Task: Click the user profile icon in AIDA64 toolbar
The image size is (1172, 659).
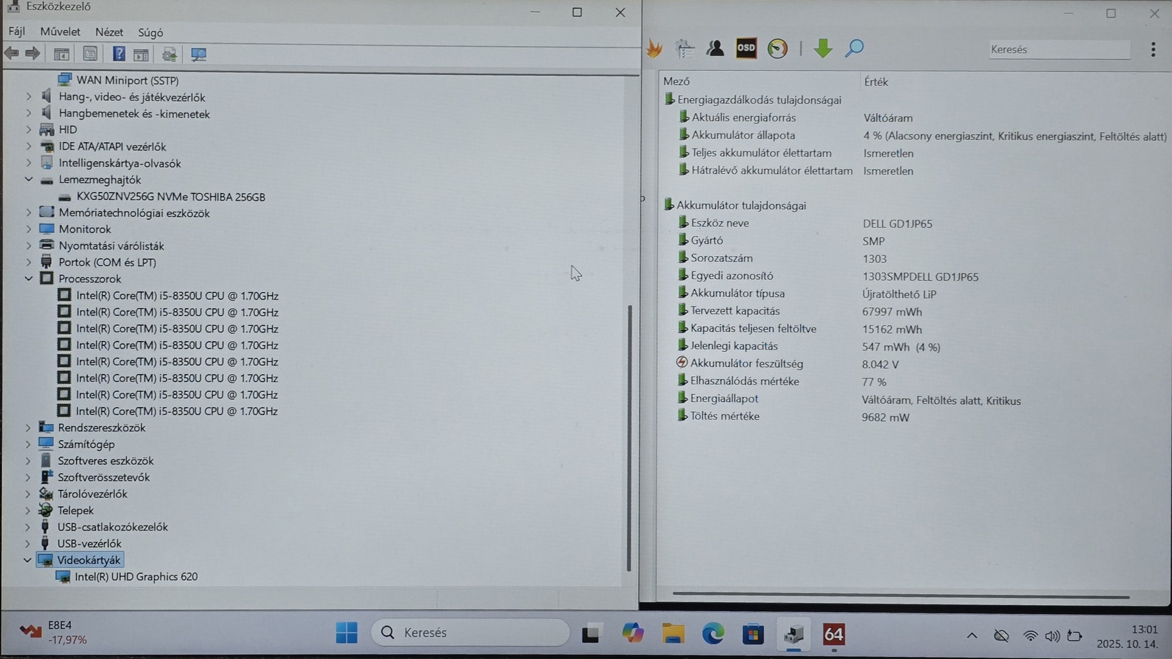Action: [x=715, y=49]
